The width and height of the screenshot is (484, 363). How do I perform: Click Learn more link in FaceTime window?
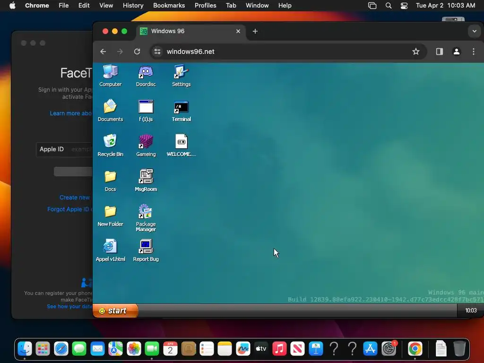(71, 113)
